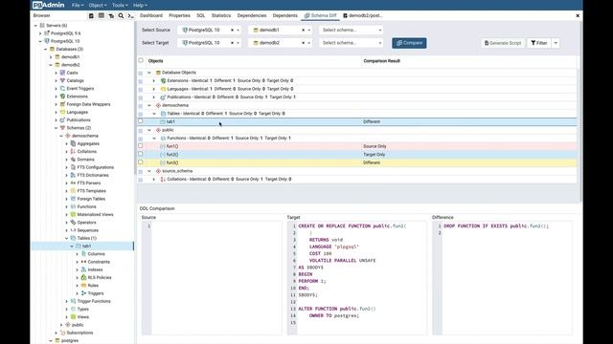Click the Materialized Views node icon
Screen dimensions: 613x344
[73, 214]
